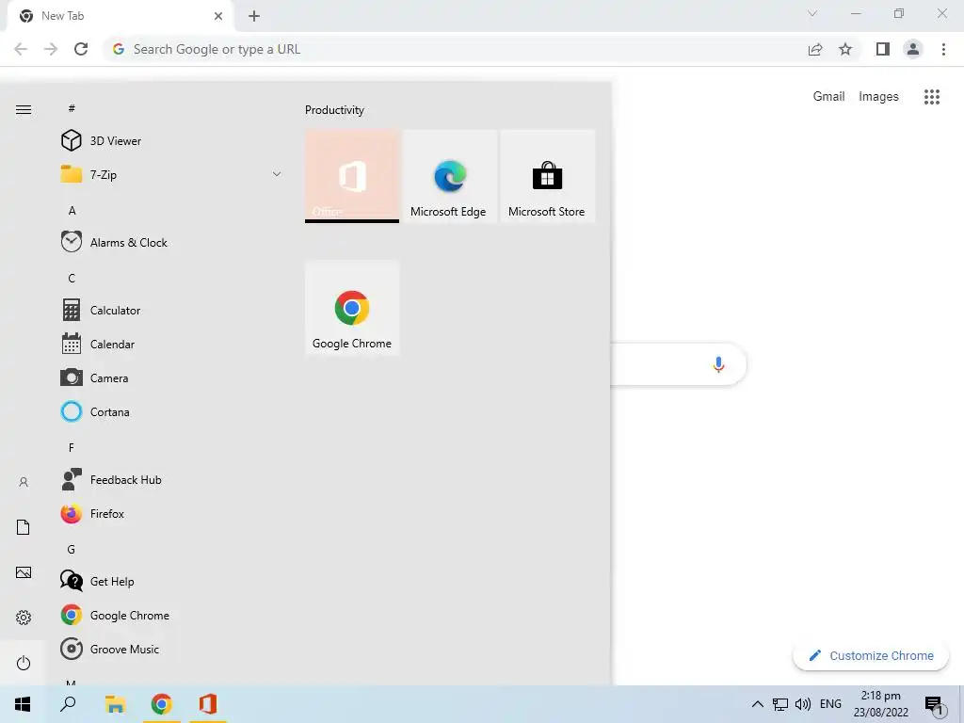The image size is (964, 723).
Task: Go back in Chrome
Action: coord(21,49)
